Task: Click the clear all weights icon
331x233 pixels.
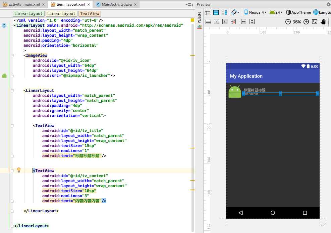Action: coord(233,22)
